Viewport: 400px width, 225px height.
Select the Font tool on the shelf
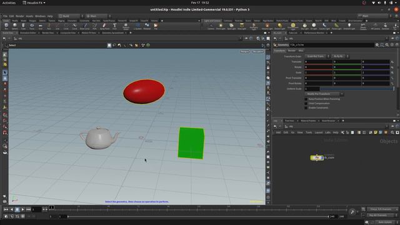[114, 26]
